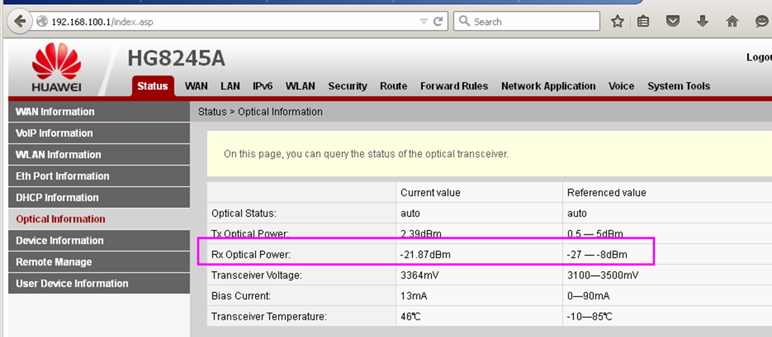Click the magnifier icon in the search box
The width and height of the screenshot is (772, 337).
point(464,21)
